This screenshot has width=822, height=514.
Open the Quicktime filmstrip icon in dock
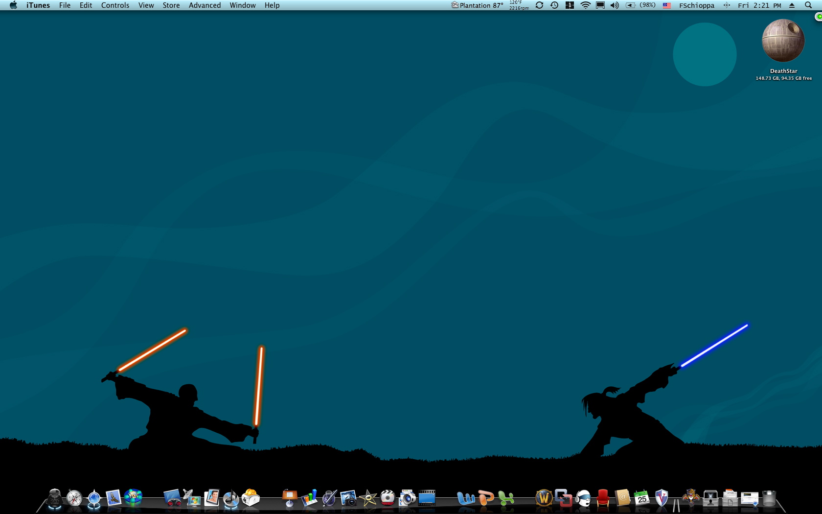[x=427, y=498]
